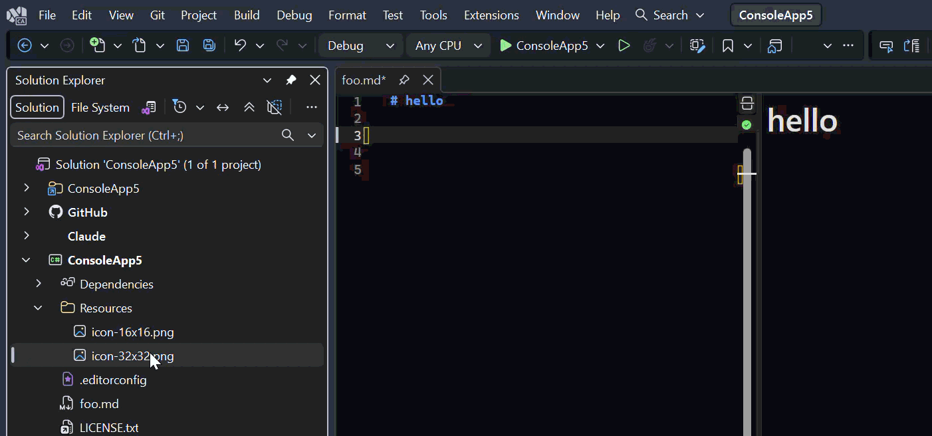The height and width of the screenshot is (436, 932).
Task: Click the green check health indicator icon
Action: [747, 125]
